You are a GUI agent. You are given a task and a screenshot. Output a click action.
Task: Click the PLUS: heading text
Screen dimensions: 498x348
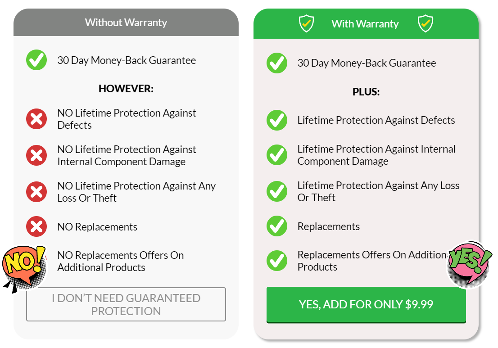click(366, 92)
